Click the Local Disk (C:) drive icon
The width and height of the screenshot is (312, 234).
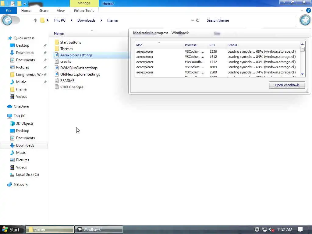[x=12, y=175]
